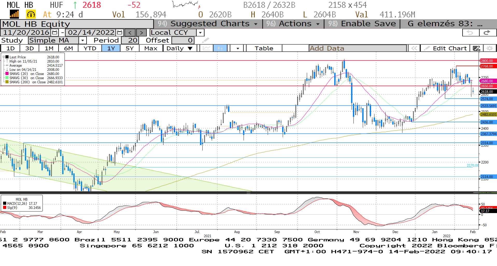The width and height of the screenshot is (497, 266).
Task: Click the 2800.00 red price level label
Action: click(488, 61)
